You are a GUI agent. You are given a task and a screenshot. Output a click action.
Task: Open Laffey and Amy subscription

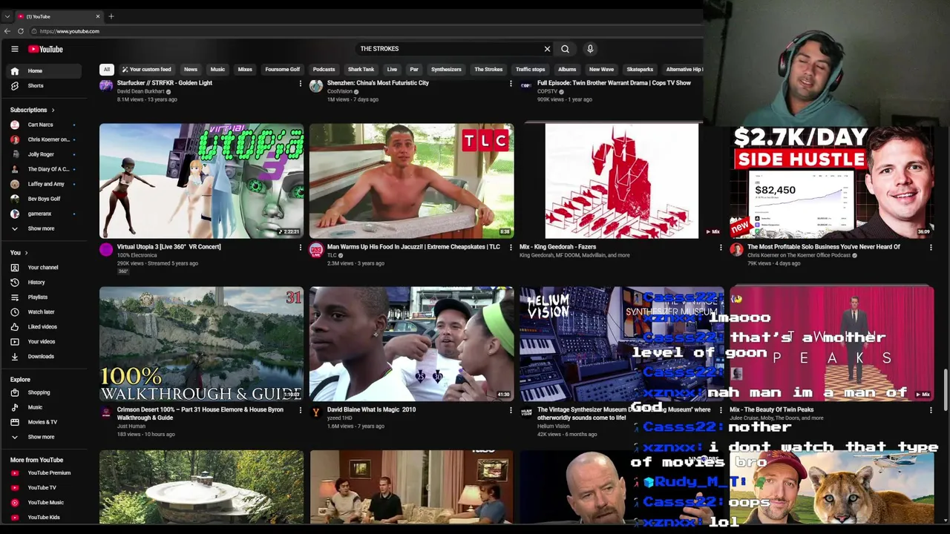coord(45,184)
